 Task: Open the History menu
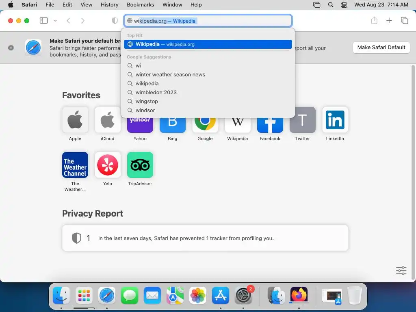click(109, 4)
